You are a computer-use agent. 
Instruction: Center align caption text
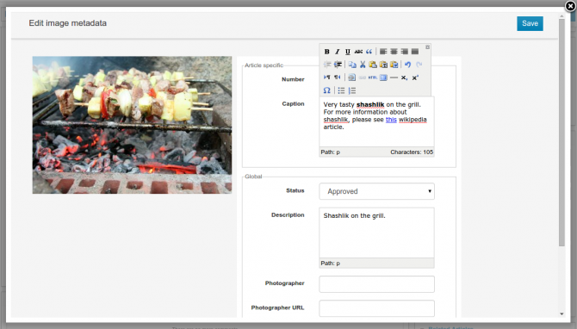(394, 52)
